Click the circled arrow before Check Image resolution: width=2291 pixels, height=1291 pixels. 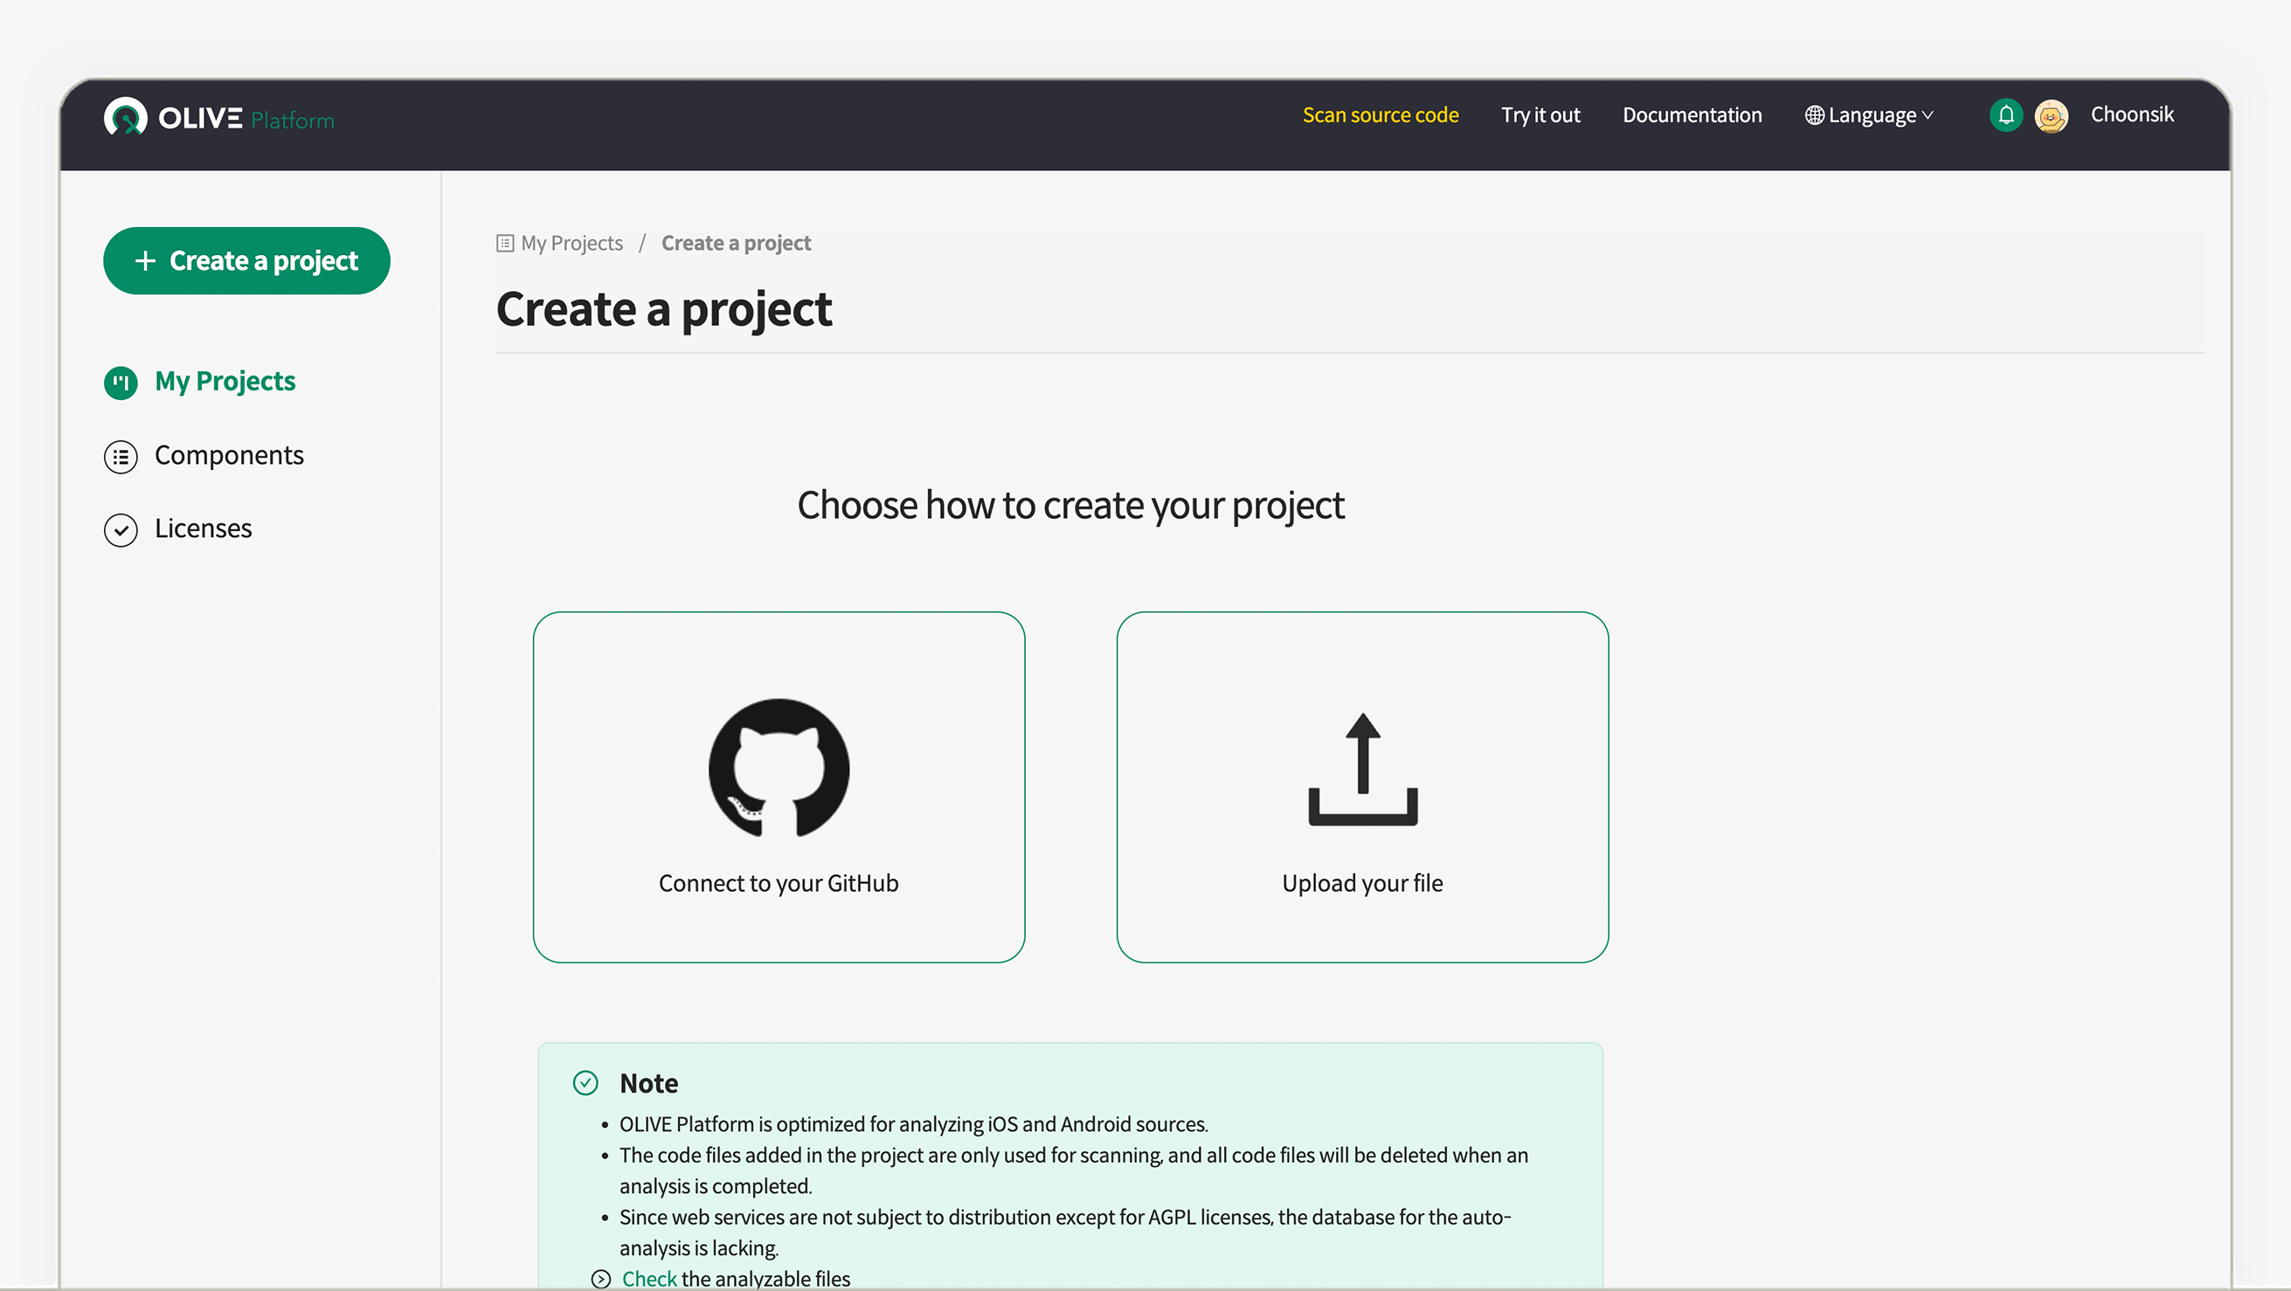(601, 1279)
